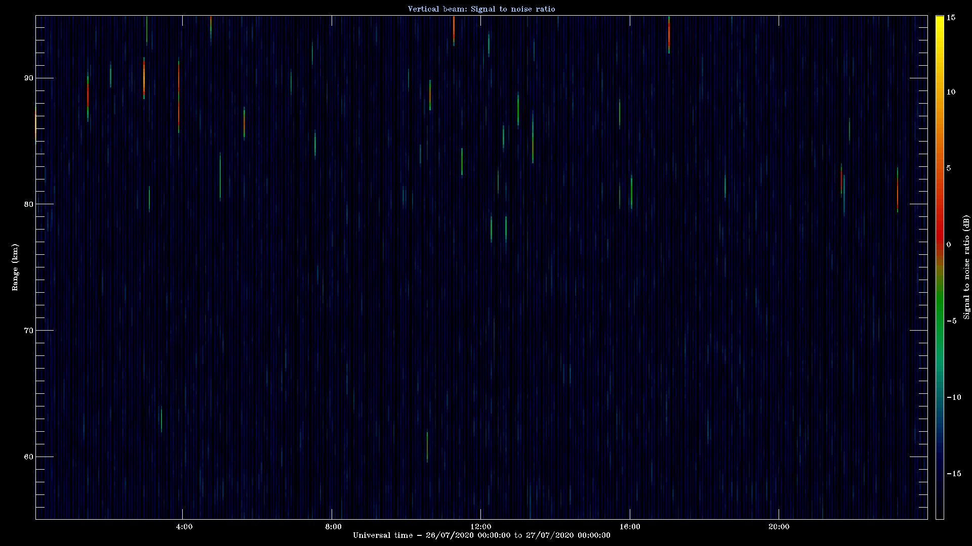This screenshot has height=546, width=972.
Task: Click the colorbar value 0
Action: [x=949, y=245]
